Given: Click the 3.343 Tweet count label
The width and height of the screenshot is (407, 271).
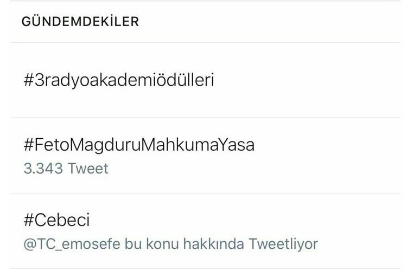Looking at the screenshot, I should tap(66, 168).
